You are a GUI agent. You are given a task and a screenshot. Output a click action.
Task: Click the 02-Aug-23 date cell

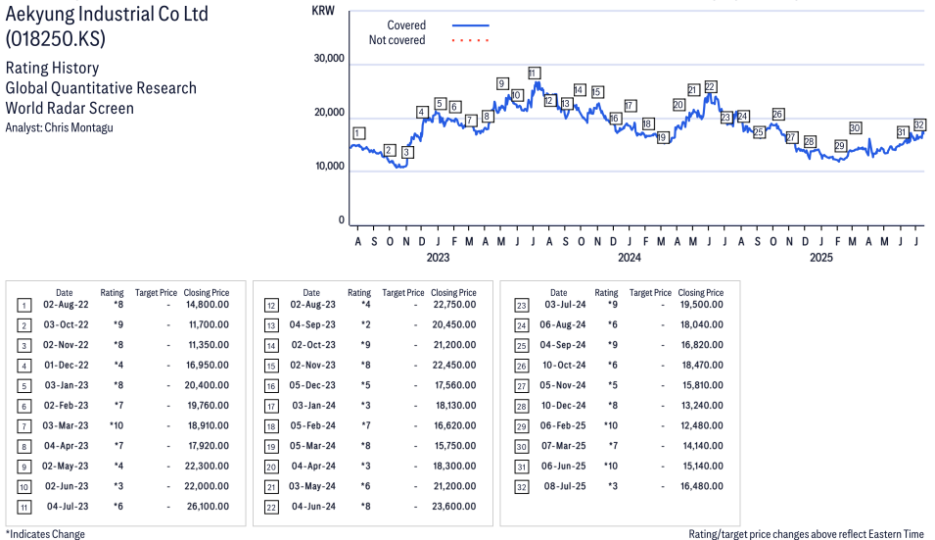click(x=313, y=305)
